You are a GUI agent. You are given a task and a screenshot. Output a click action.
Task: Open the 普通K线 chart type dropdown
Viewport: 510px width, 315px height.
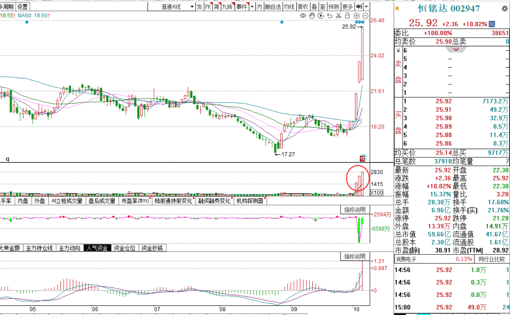(172, 7)
